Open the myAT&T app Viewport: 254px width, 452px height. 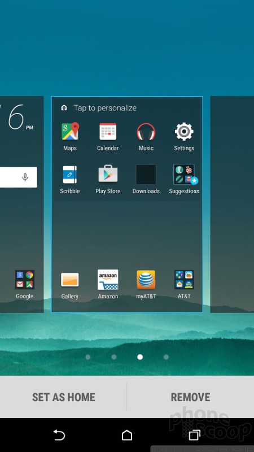pyautogui.click(x=146, y=280)
